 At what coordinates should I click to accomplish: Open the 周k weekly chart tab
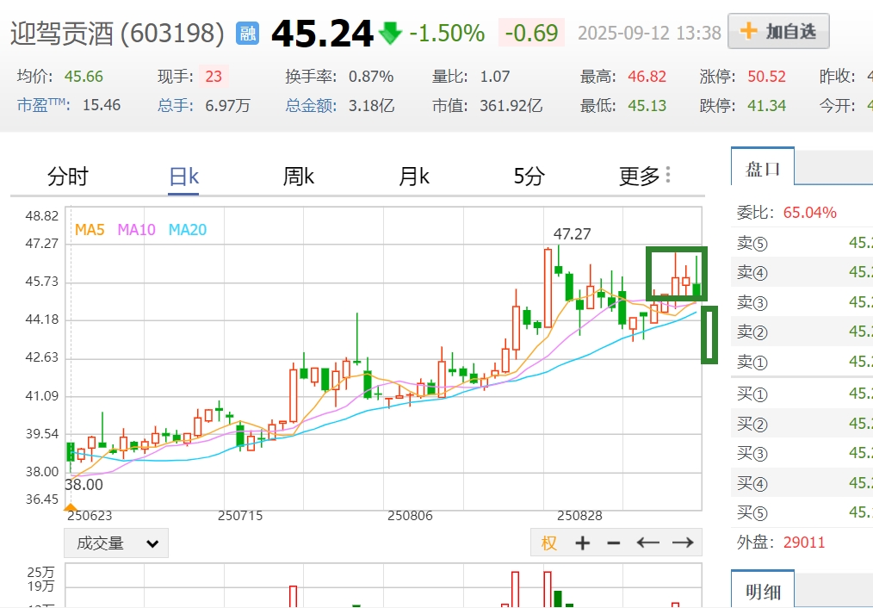(x=299, y=177)
